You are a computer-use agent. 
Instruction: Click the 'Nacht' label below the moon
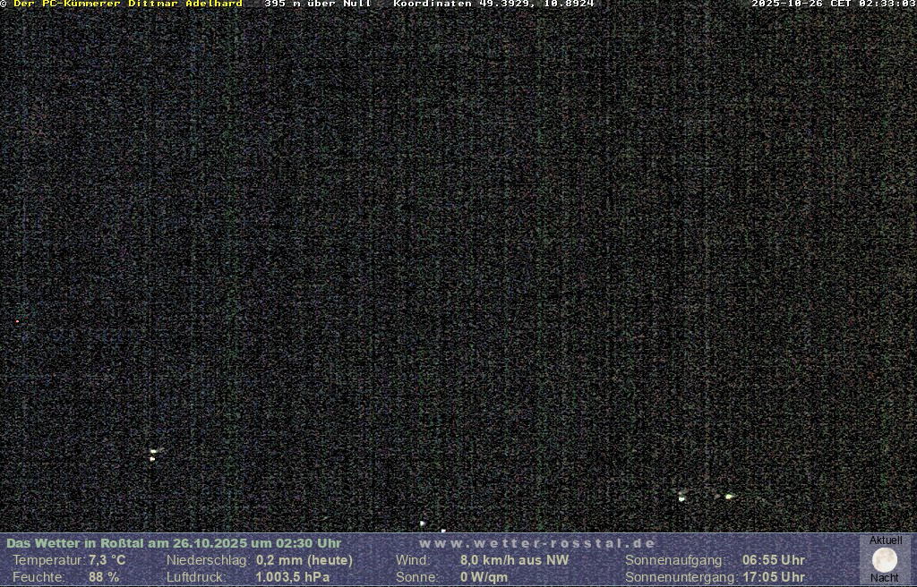[x=885, y=578]
